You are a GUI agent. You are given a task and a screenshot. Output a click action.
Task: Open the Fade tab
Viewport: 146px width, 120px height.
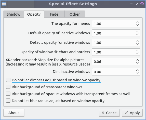click(x=54, y=14)
